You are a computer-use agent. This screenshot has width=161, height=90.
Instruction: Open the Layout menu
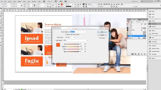[10, 1]
